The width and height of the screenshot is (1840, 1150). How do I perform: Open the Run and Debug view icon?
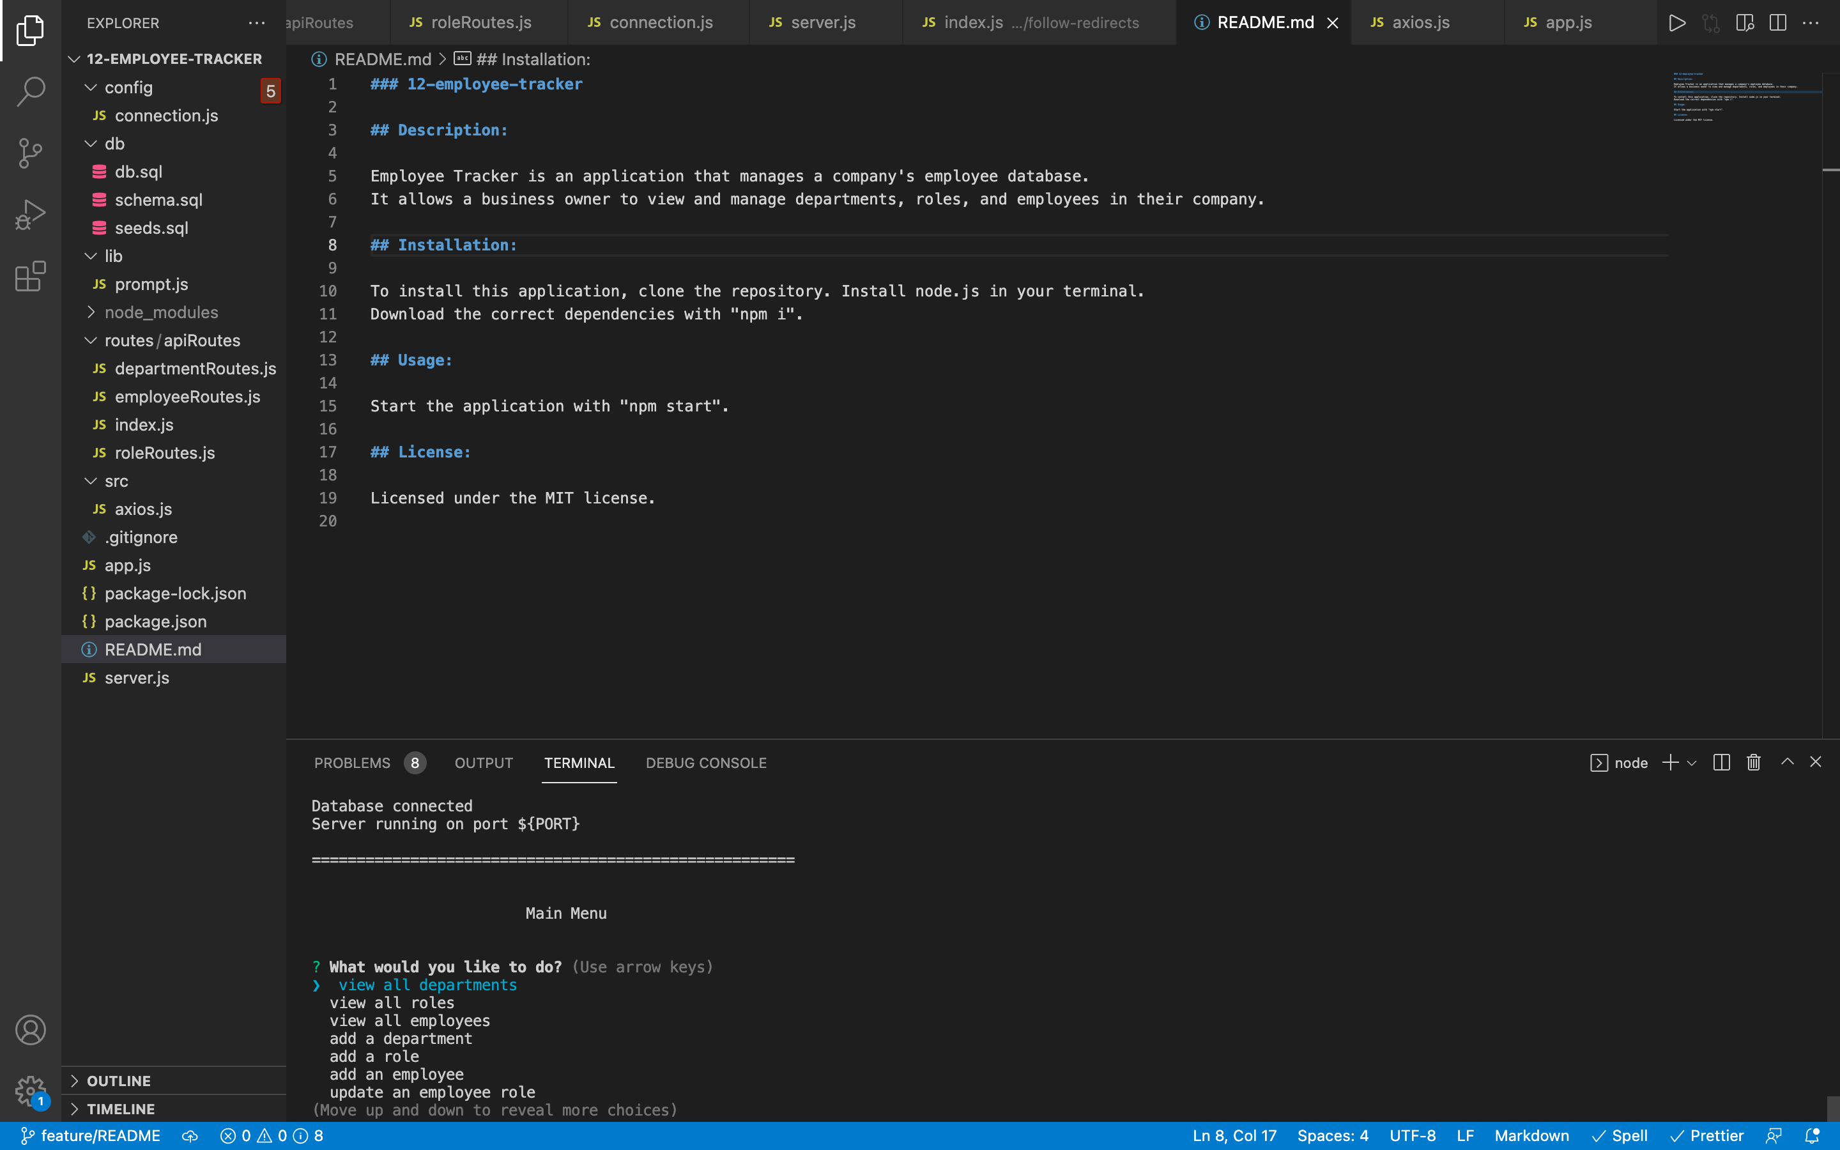(31, 215)
